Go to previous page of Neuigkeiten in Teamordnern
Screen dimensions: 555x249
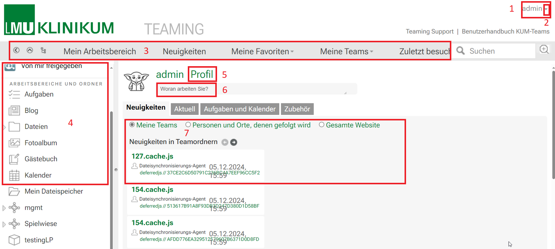click(x=225, y=142)
